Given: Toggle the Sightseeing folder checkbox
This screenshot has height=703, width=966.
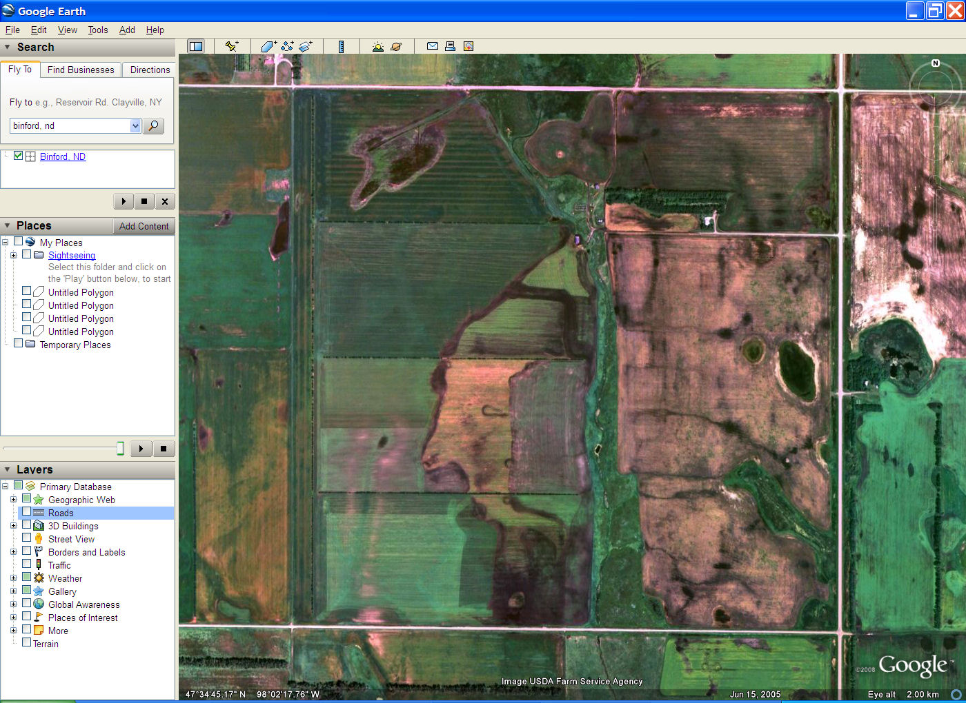Looking at the screenshot, I should 27,254.
